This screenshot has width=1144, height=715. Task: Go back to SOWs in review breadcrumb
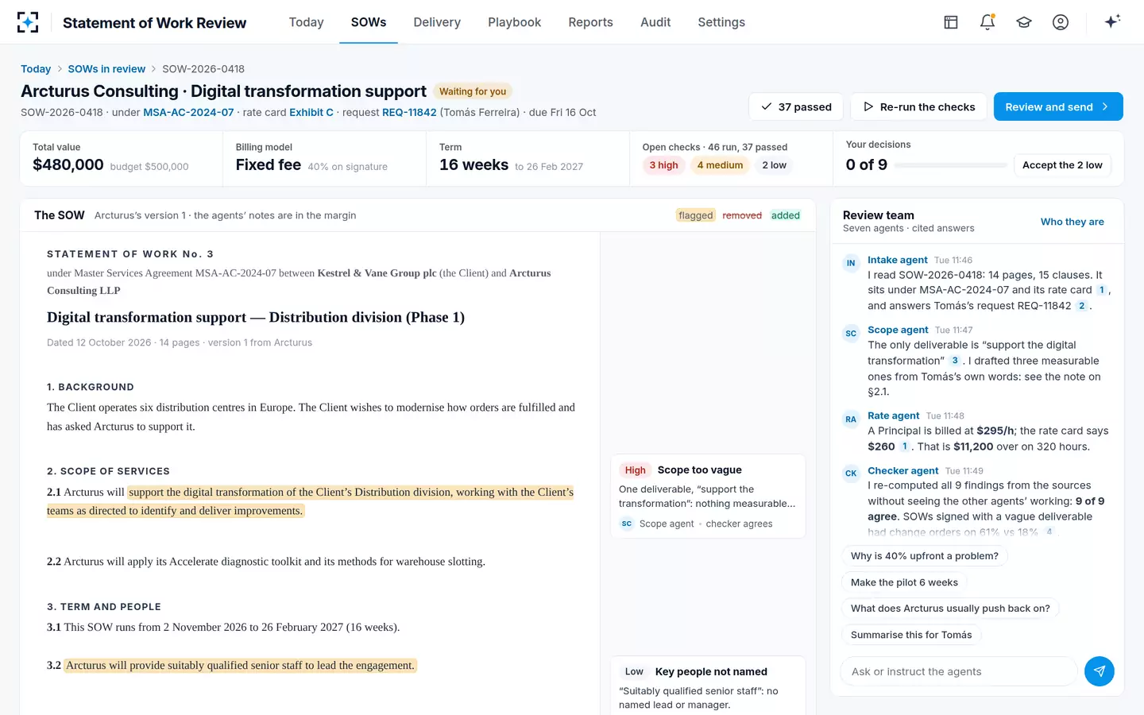click(x=106, y=69)
